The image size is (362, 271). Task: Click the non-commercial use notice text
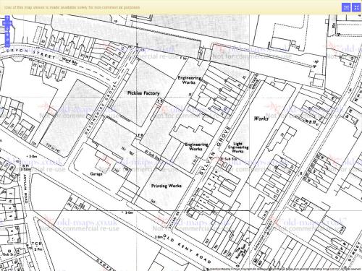point(72,7)
